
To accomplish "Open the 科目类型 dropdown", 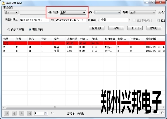I will tap(73, 13).
